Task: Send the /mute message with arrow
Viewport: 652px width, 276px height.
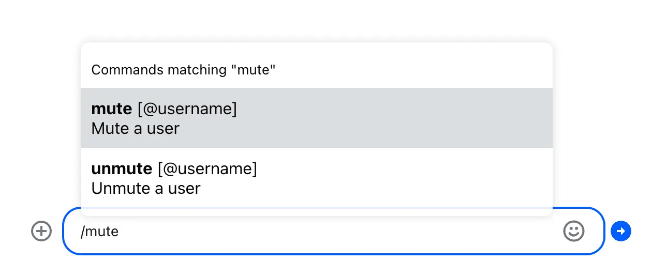Action: (x=620, y=231)
